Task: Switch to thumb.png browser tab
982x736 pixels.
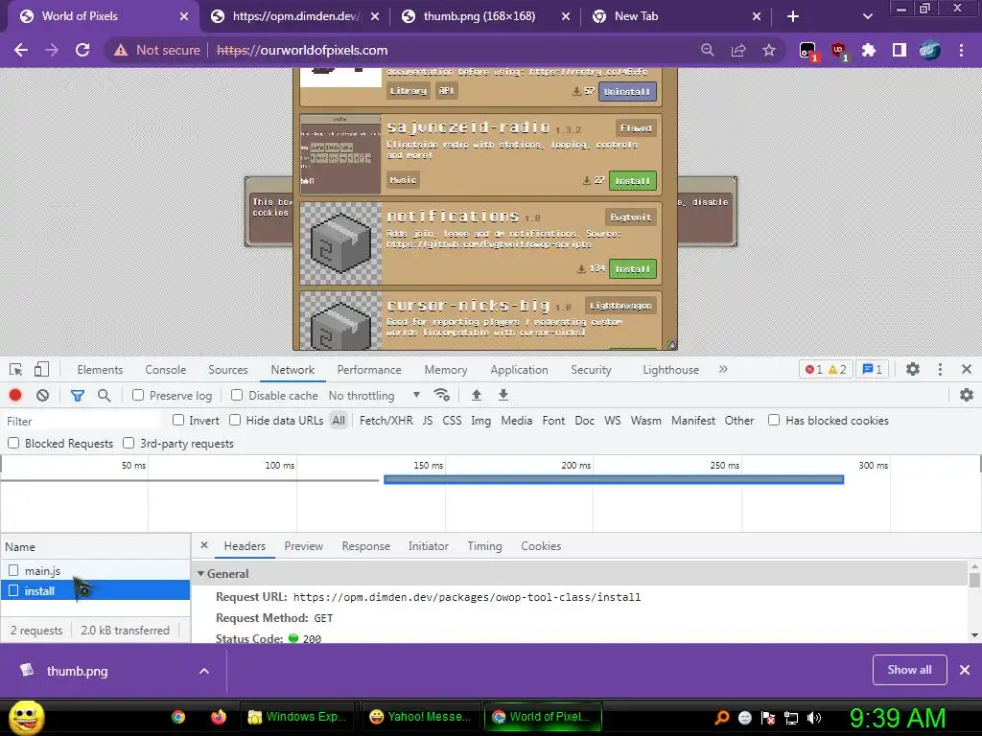Action: click(x=479, y=16)
